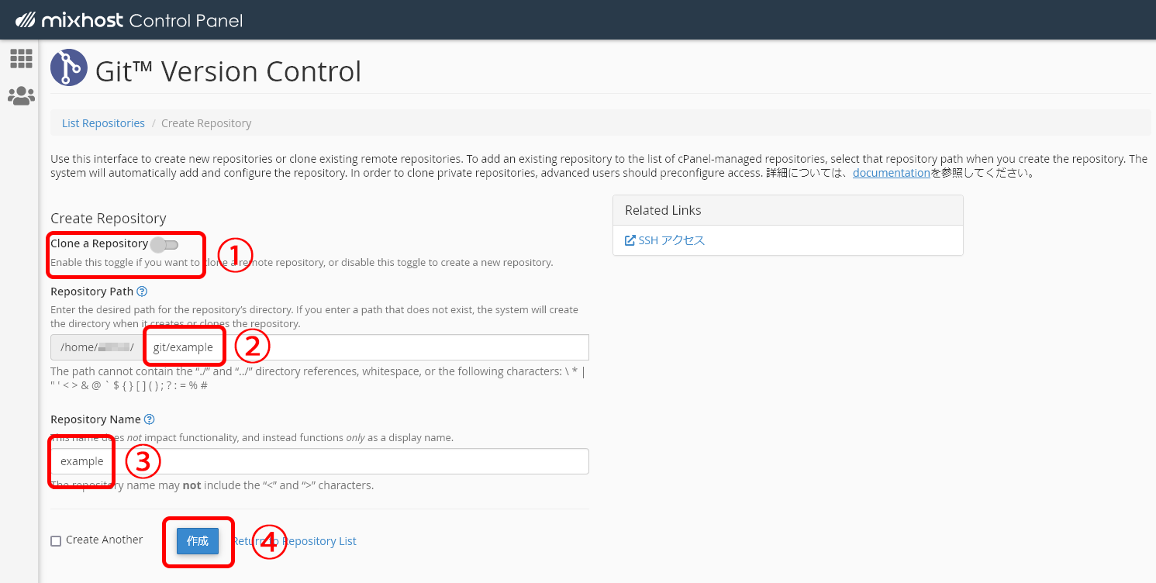Image resolution: width=1156 pixels, height=583 pixels.
Task: Enable the Clone a Repository toggle
Action: [164, 245]
